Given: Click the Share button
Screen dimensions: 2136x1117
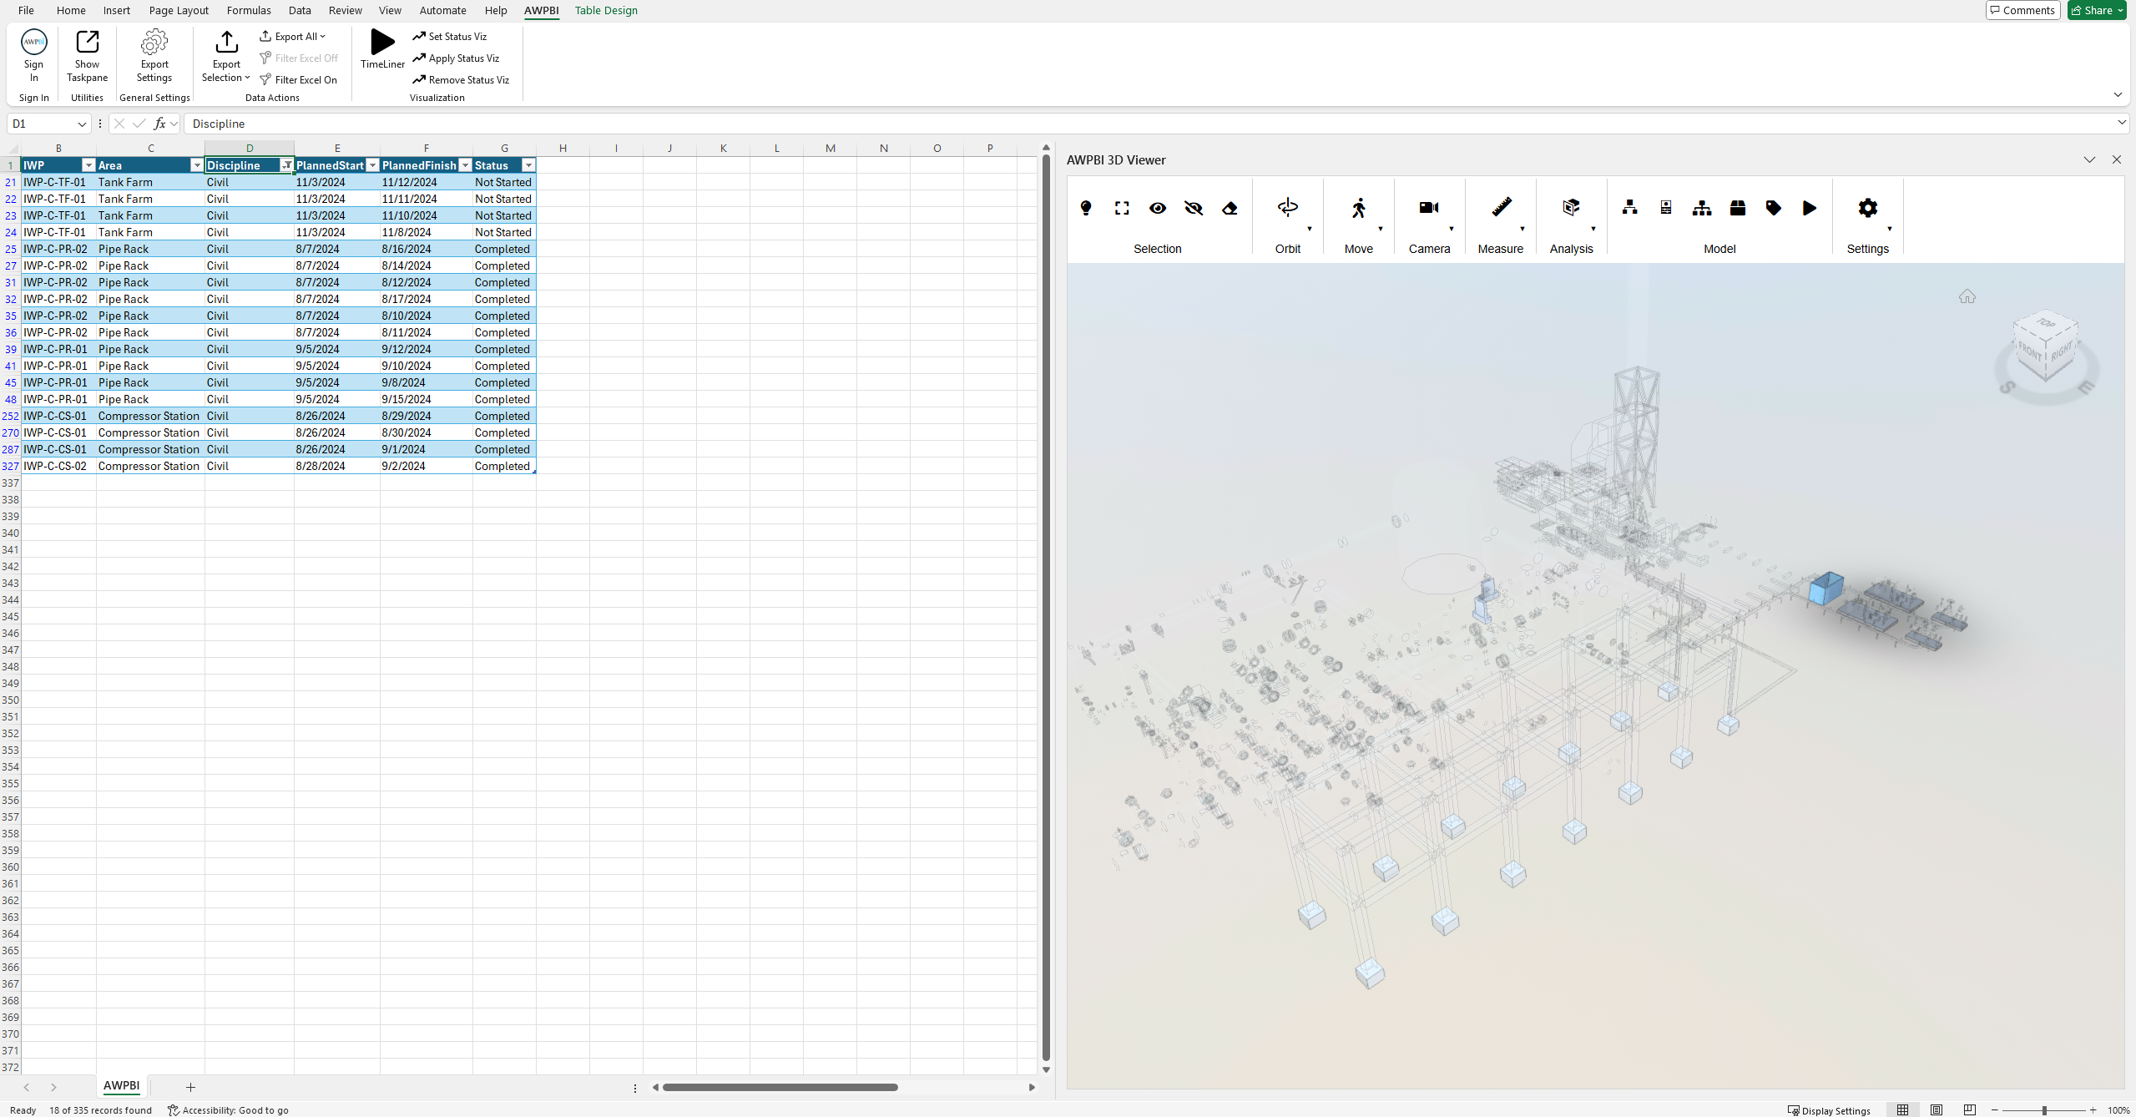Looking at the screenshot, I should [2097, 10].
